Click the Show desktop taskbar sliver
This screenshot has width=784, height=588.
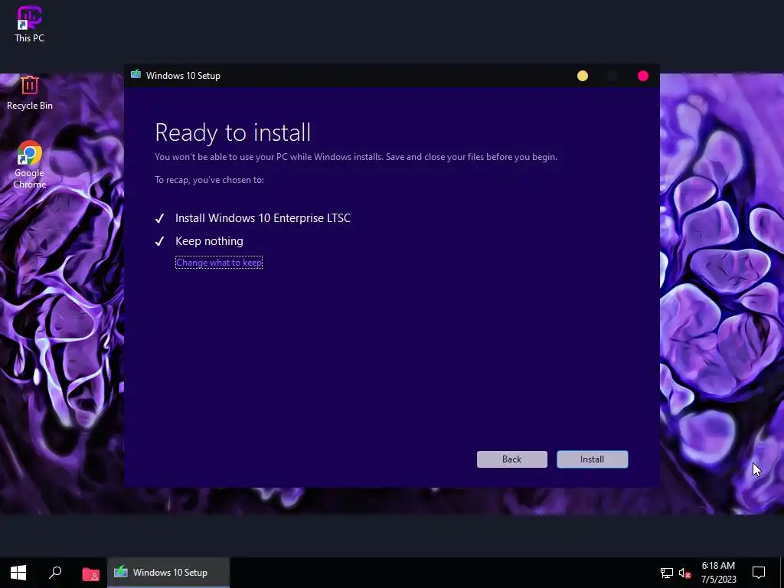pos(782,573)
